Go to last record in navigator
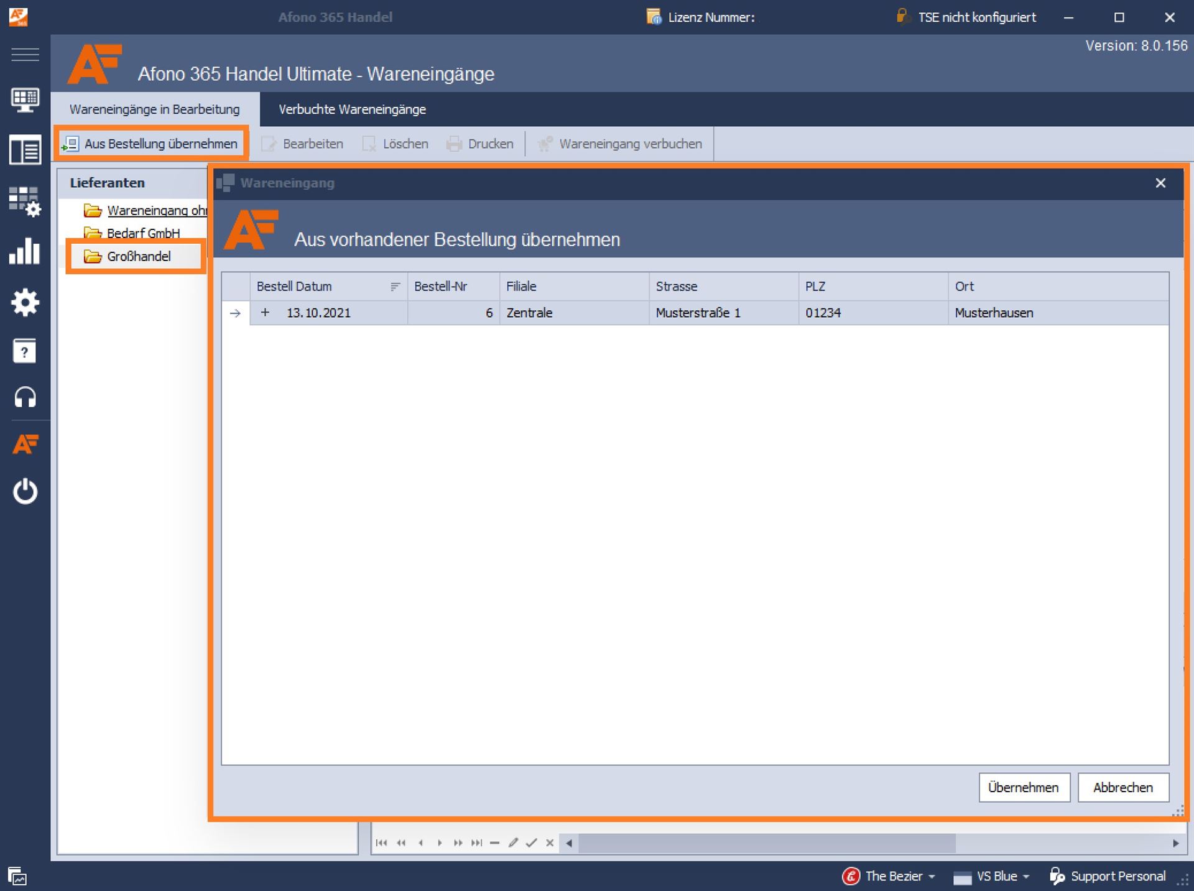Image resolution: width=1194 pixels, height=891 pixels. pos(476,843)
